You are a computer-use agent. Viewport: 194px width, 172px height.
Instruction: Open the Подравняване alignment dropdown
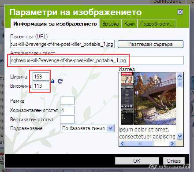coord(87,128)
